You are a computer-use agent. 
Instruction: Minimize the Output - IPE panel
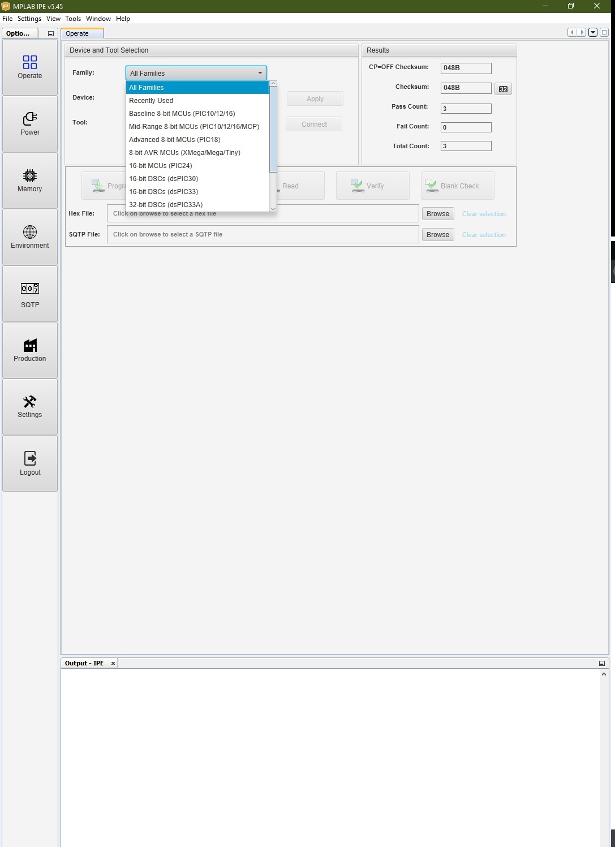pyautogui.click(x=601, y=663)
